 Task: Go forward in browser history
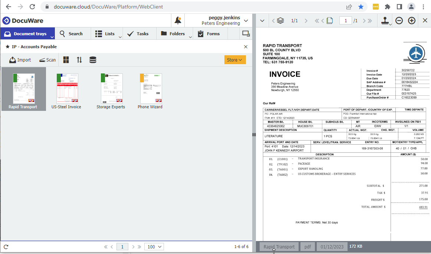(20, 7)
